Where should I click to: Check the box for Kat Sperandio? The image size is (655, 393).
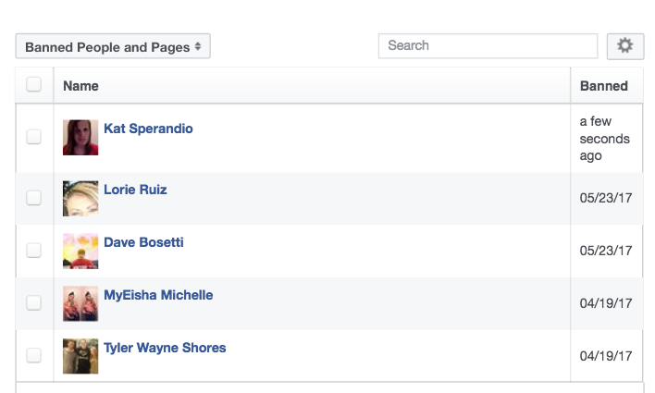34,137
